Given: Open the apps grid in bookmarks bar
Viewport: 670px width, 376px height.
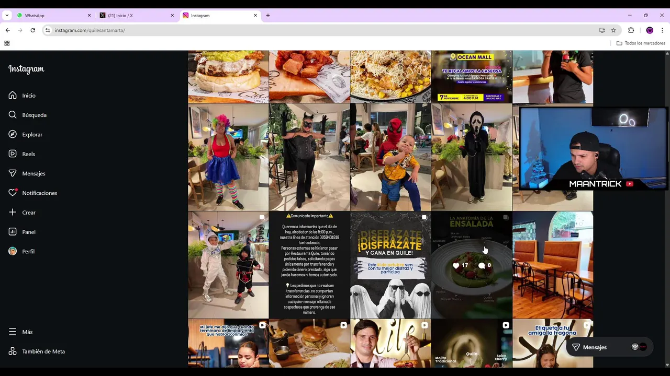Looking at the screenshot, I should click(7, 43).
